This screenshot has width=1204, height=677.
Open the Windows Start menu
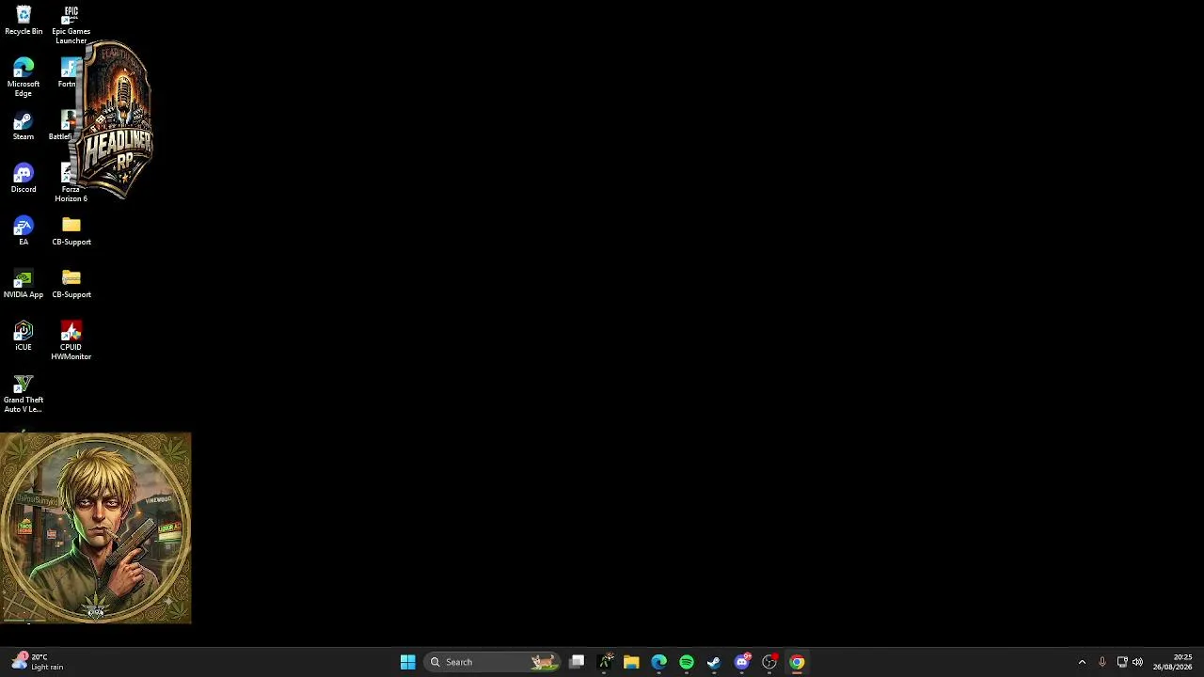click(408, 662)
